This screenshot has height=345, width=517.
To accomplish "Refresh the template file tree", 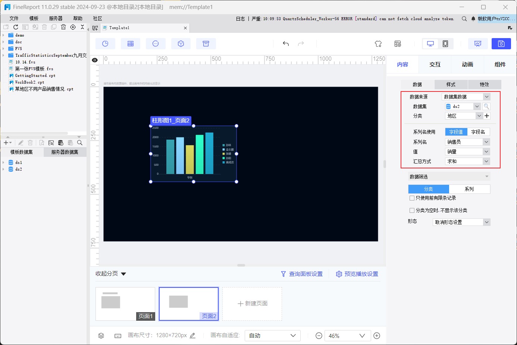I will click(x=16, y=27).
